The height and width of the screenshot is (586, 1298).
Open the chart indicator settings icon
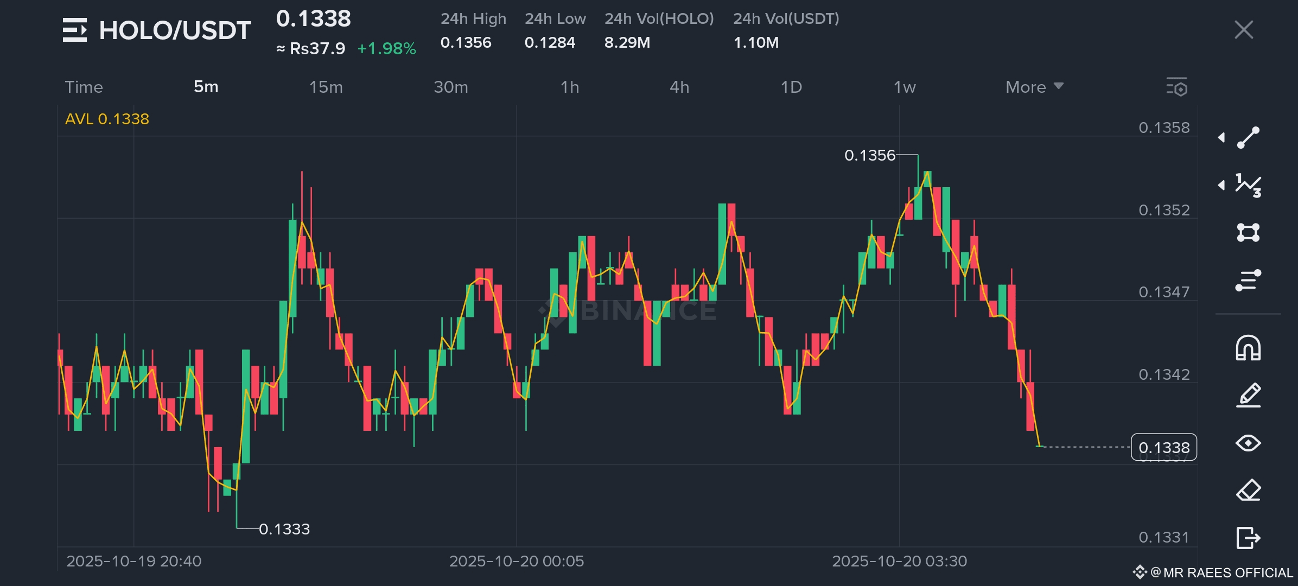[x=1177, y=87]
